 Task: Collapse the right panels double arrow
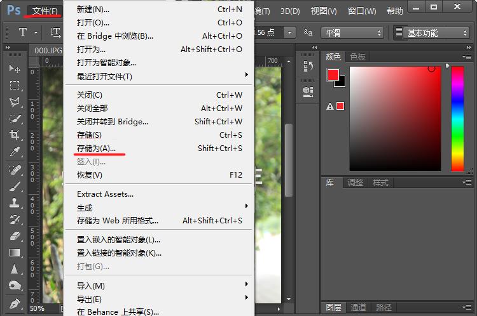tap(469, 48)
